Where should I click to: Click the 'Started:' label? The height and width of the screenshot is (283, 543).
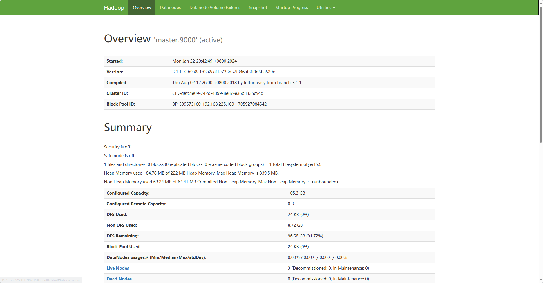(115, 61)
